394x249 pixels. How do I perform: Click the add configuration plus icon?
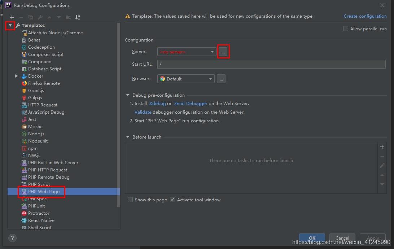[x=12, y=17]
